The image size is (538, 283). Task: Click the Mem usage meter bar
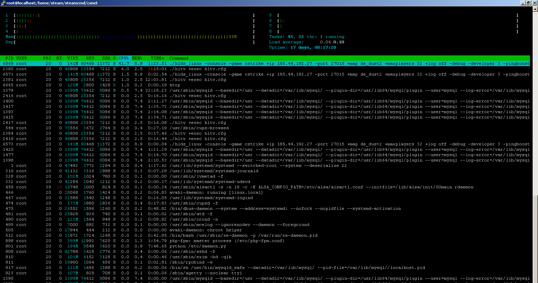click(130, 37)
